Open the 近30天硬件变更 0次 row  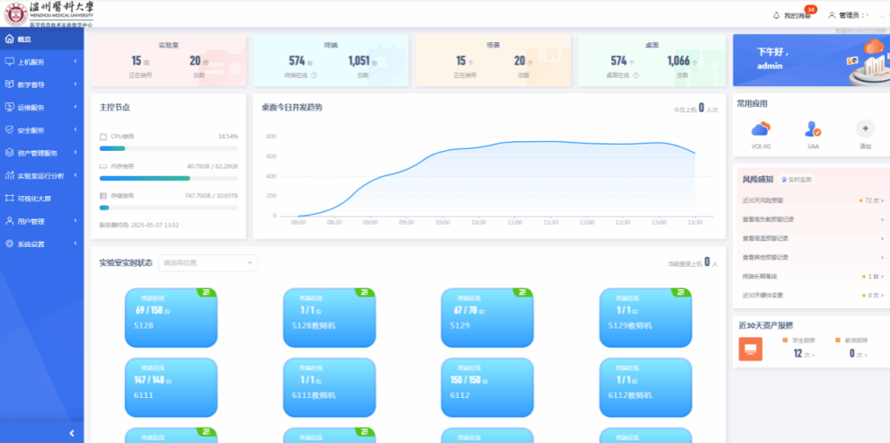click(x=813, y=295)
